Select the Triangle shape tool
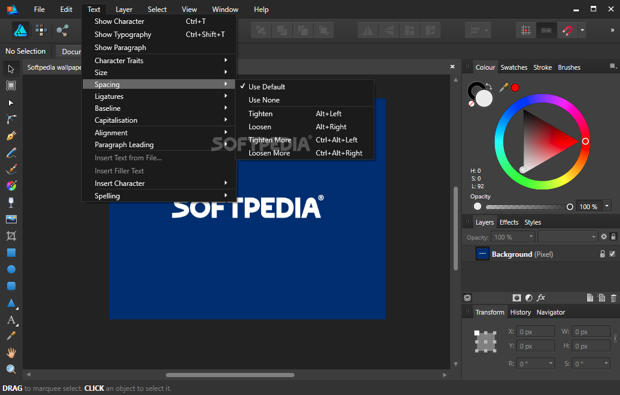Viewport: 620px width, 395px height. point(11,303)
